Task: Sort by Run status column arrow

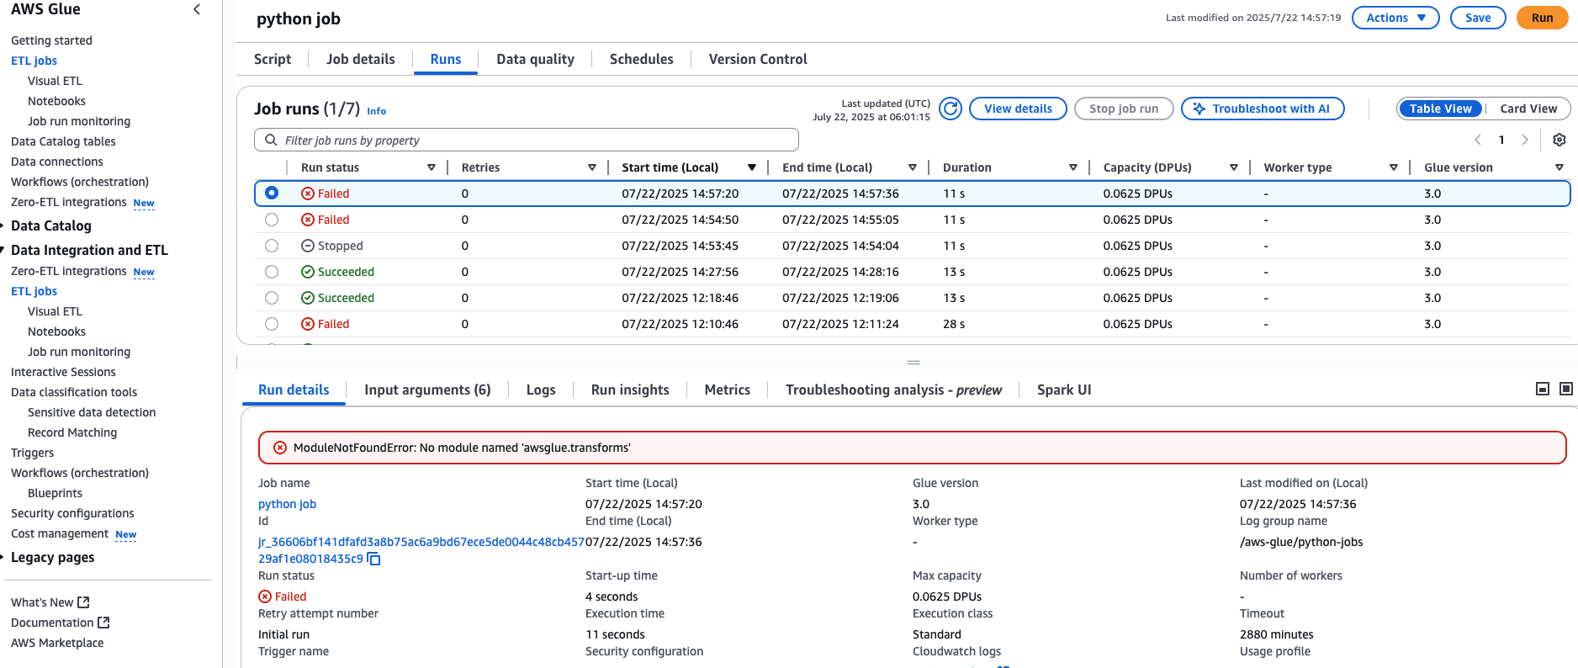Action: [x=432, y=167]
